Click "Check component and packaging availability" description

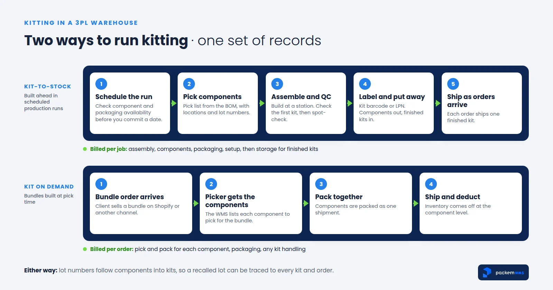pos(129,113)
